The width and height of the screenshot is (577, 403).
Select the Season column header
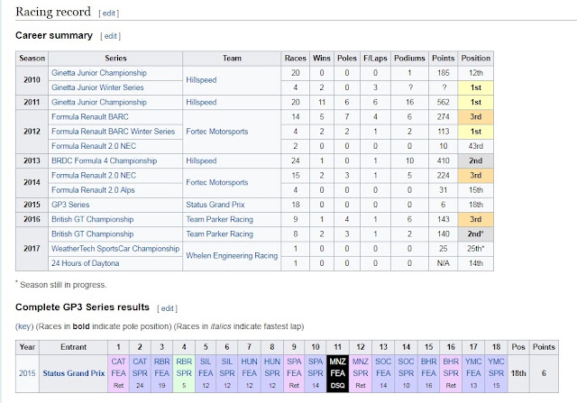[x=32, y=59]
